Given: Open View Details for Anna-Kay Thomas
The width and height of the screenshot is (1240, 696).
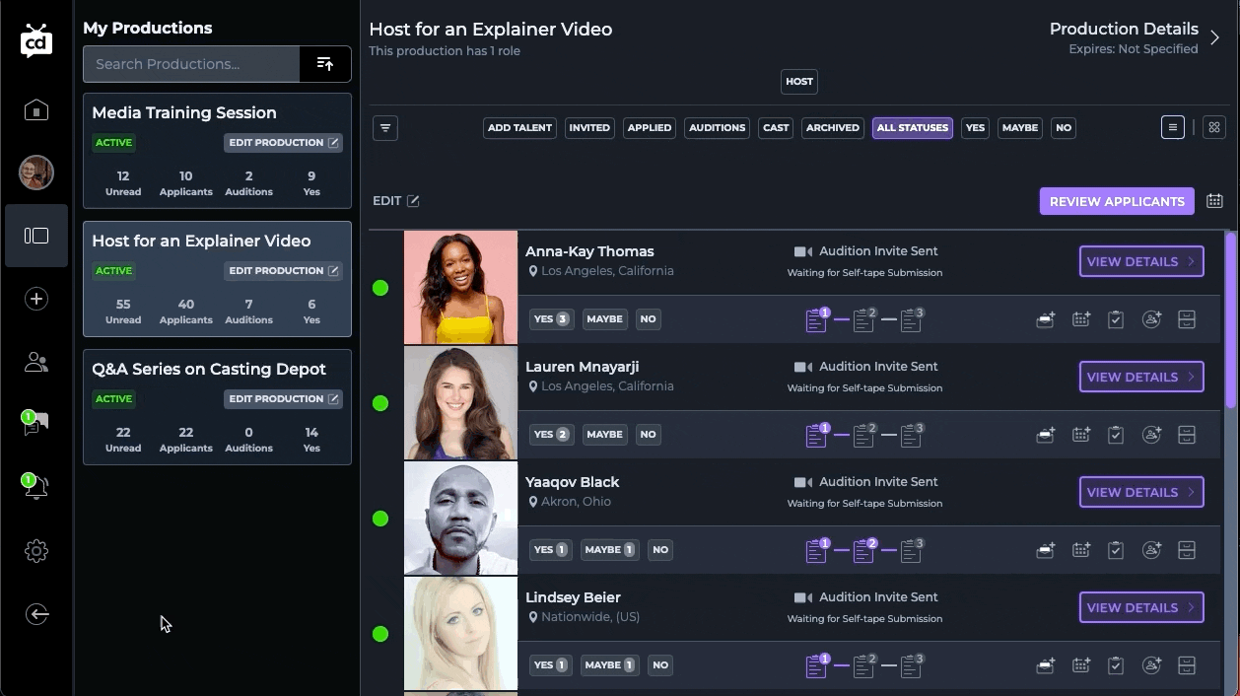Looking at the screenshot, I should click(1141, 262).
